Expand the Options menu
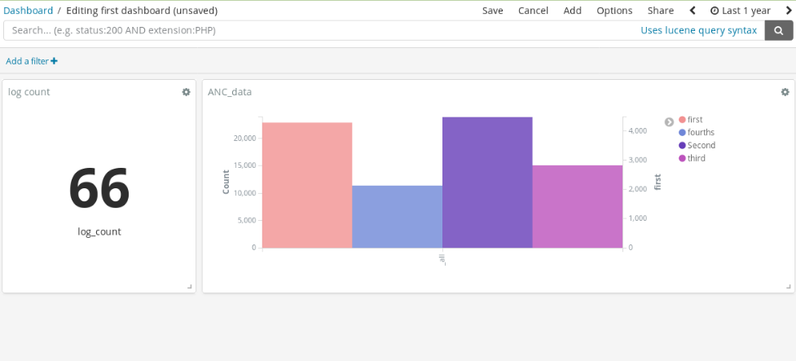Screen dimensions: 796x361 click(x=614, y=11)
